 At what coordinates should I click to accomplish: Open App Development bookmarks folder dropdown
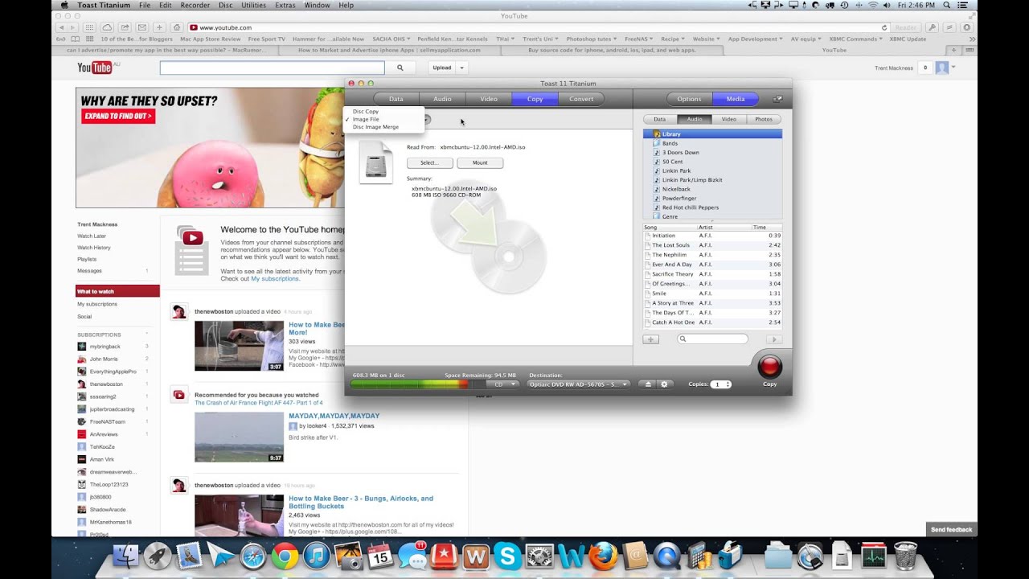point(755,39)
